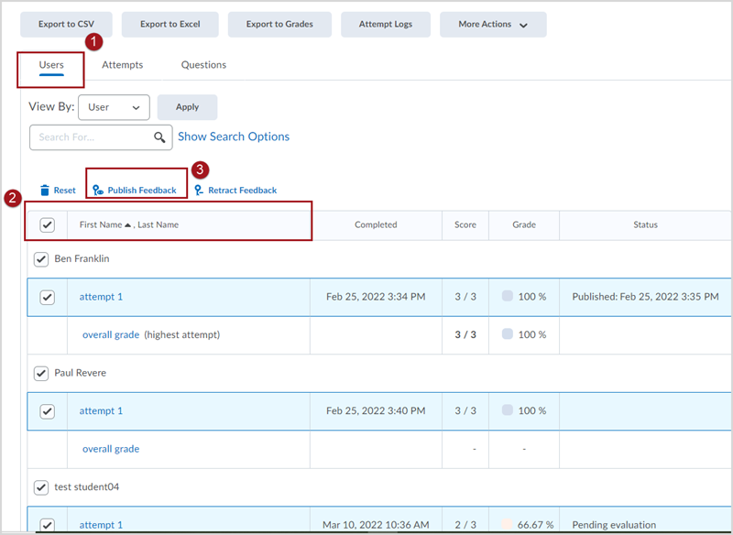Click Paul Revere attempt grade color swatch
Image resolution: width=733 pixels, height=535 pixels.
click(508, 409)
